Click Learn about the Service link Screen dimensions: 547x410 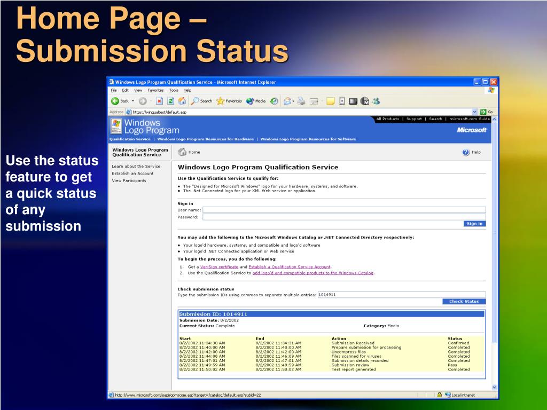point(136,167)
